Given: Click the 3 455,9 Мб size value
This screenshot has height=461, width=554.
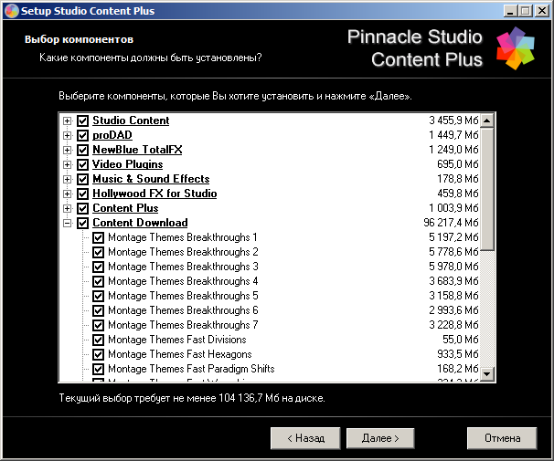Looking at the screenshot, I should 453,120.
